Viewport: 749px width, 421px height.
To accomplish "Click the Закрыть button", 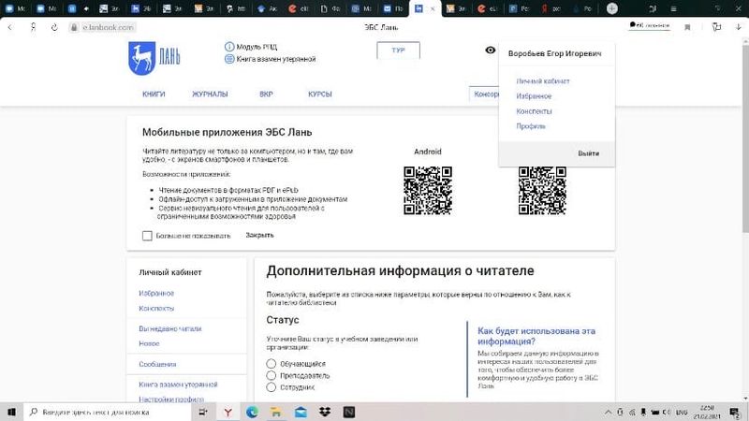I will point(259,236).
